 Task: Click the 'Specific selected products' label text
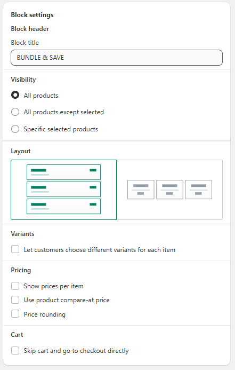[x=61, y=129]
